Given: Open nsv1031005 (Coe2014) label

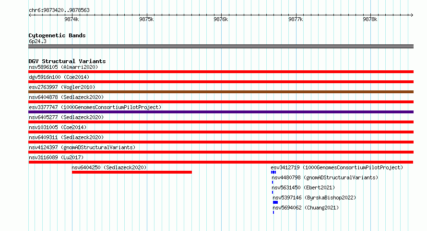Looking at the screenshot, I should point(58,127).
